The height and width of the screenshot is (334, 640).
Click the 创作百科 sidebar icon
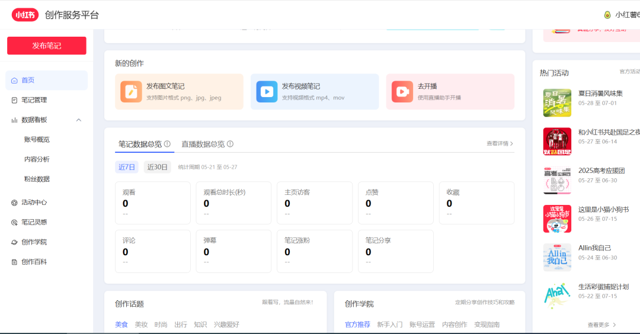[x=14, y=262]
